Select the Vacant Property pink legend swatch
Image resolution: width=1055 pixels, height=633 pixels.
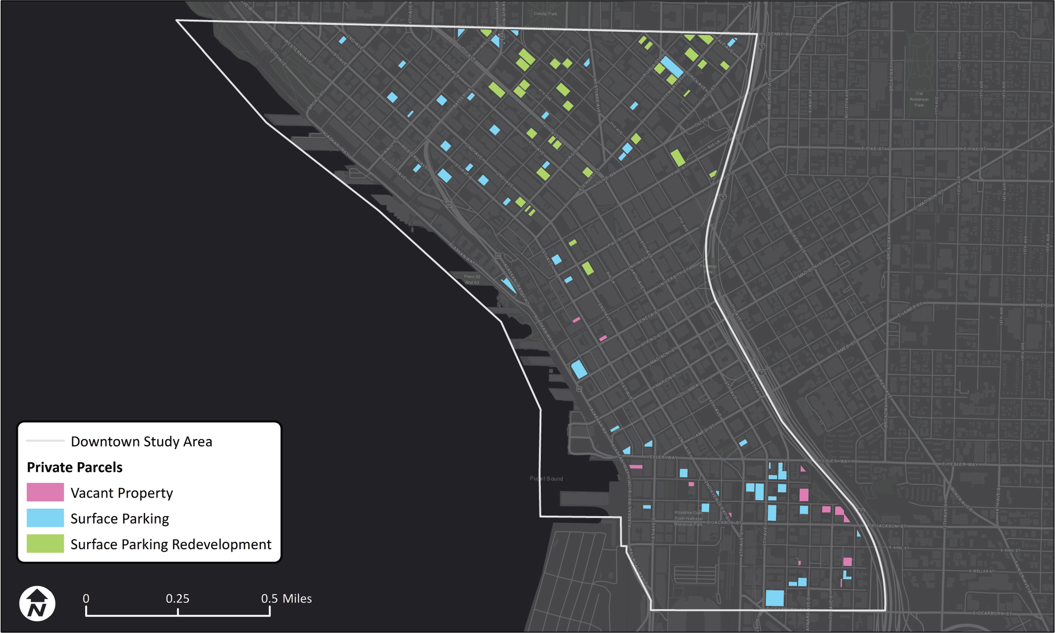[x=45, y=493]
